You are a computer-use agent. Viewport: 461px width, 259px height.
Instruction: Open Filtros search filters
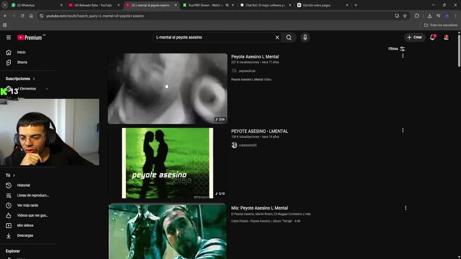click(397, 49)
